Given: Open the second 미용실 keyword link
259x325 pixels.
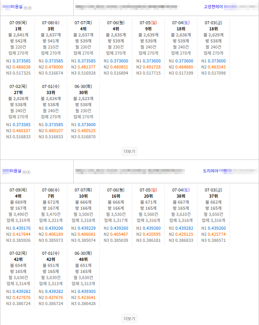Looking at the screenshot, I should 12,171.
